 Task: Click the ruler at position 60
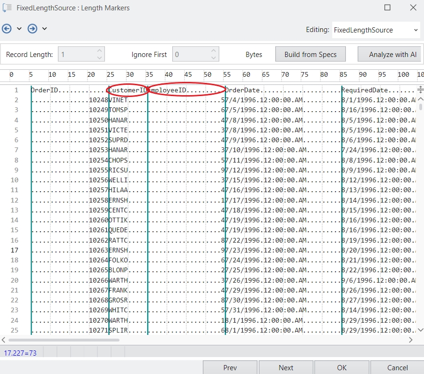tap(246, 74)
